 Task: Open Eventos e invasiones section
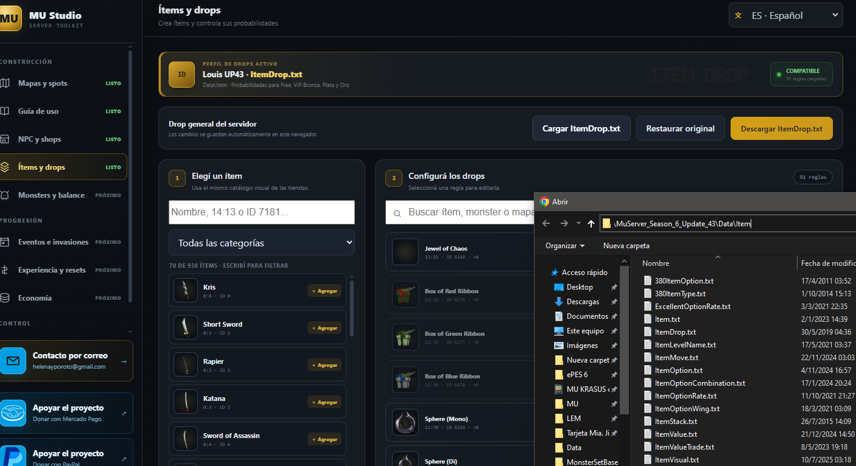point(63,242)
